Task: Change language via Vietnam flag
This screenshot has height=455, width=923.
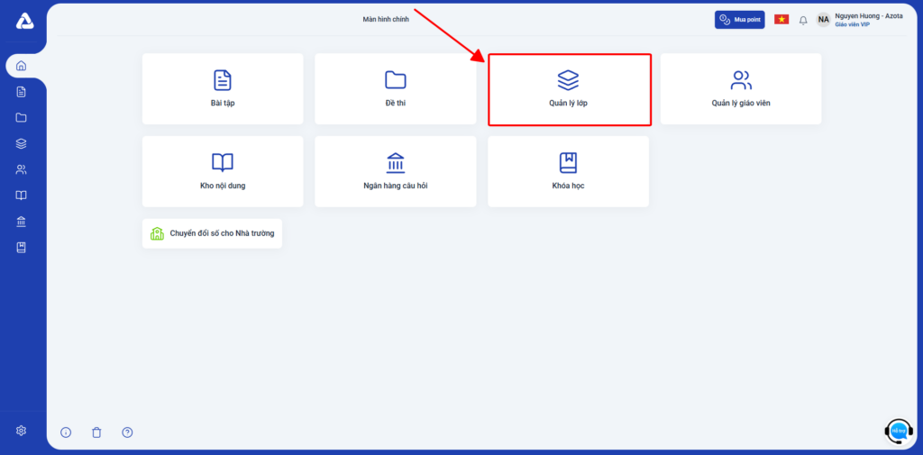Action: [x=781, y=19]
